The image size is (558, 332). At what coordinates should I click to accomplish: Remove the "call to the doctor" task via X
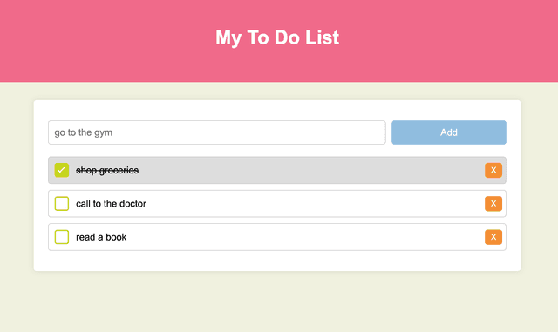[493, 204]
